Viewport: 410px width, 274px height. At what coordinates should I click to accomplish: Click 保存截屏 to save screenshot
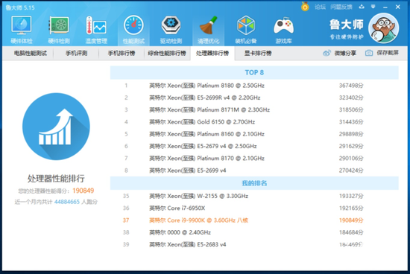click(382, 53)
